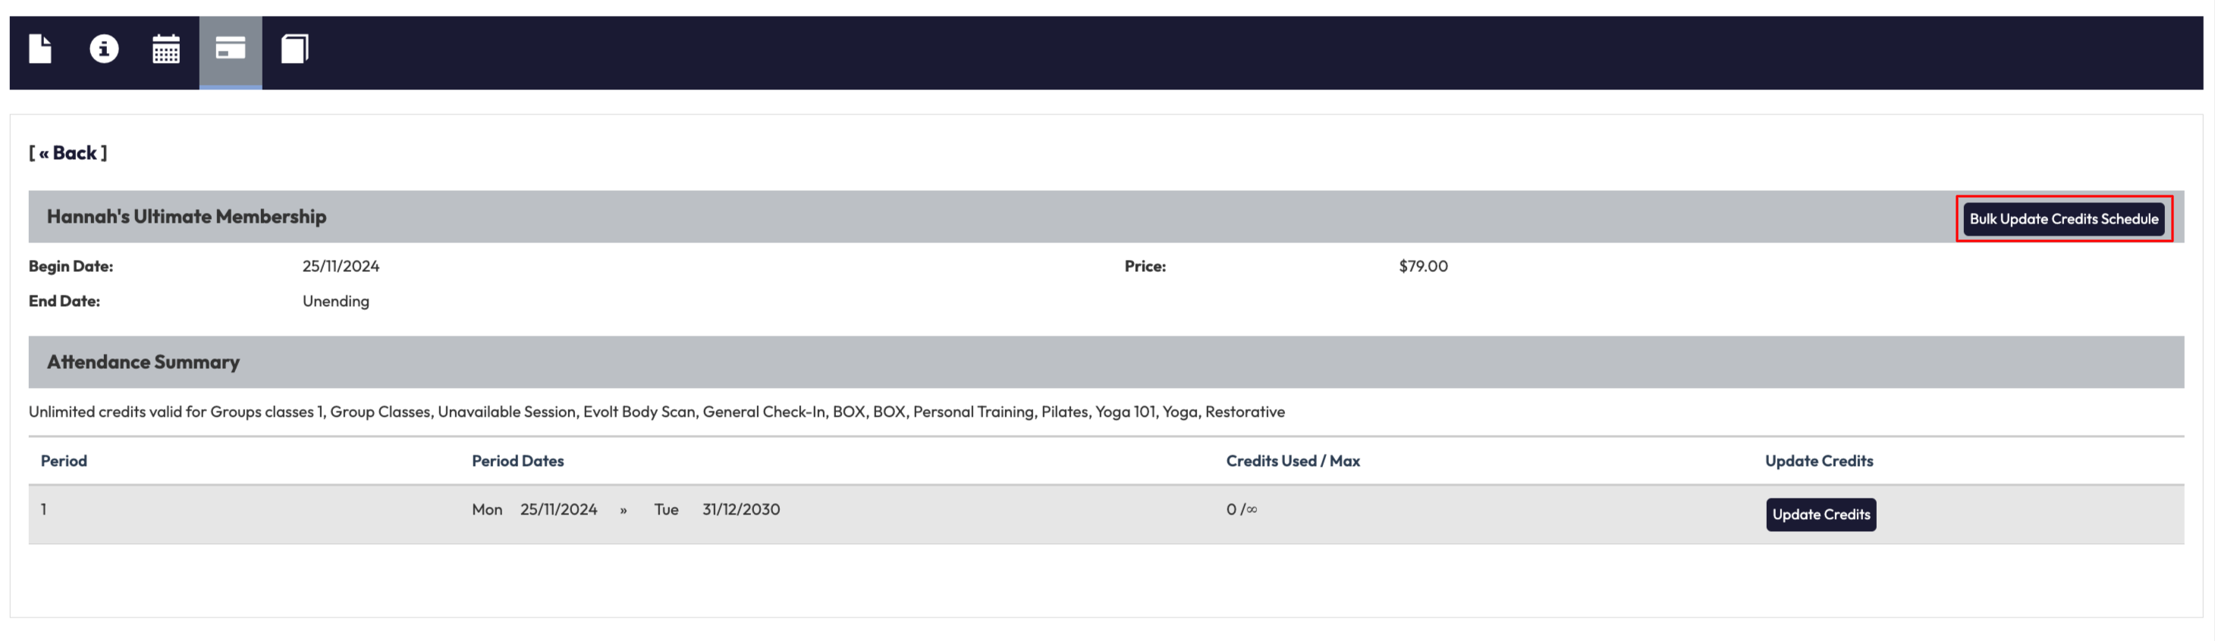Click Bulk Update Credits Schedule button
2215x641 pixels.
click(x=2063, y=219)
